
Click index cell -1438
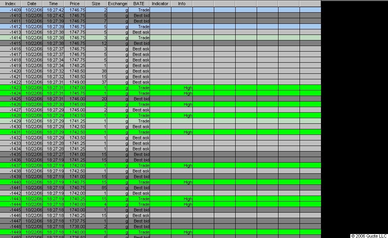(x=11, y=171)
